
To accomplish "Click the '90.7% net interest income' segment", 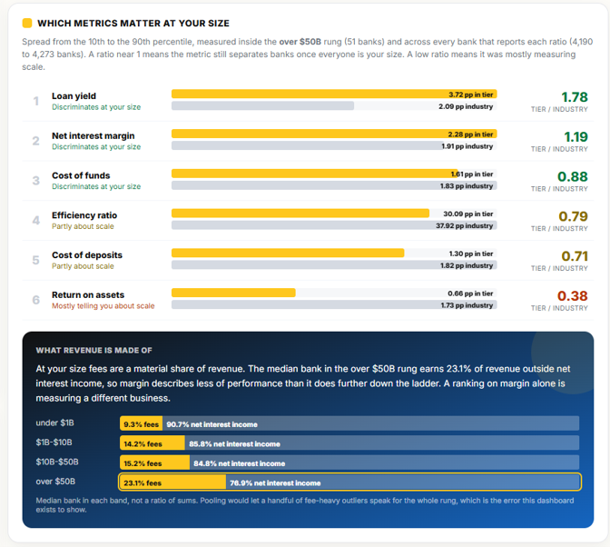I will tap(370, 423).
